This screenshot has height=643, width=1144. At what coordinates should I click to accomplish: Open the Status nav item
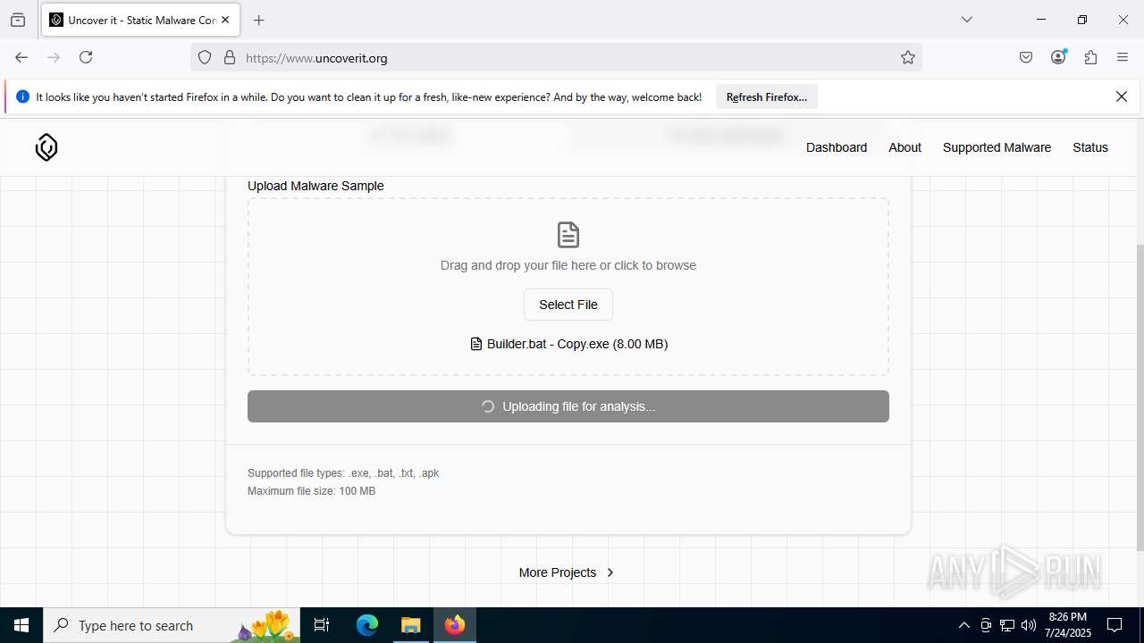(1090, 147)
